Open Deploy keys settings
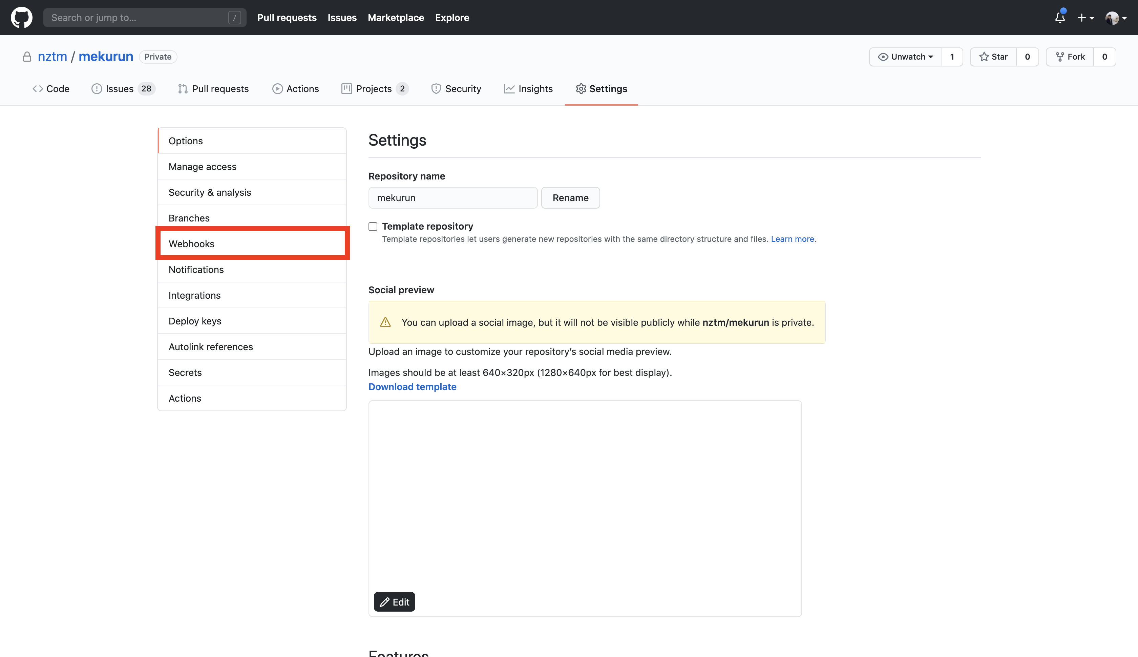Screen dimensions: 1138x657 pos(252,321)
